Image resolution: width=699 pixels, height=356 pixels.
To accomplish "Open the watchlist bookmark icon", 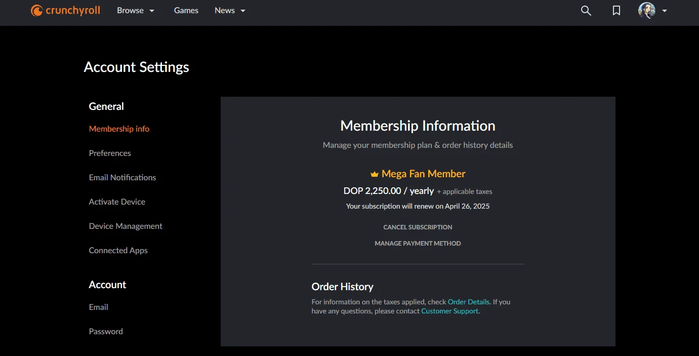I will [616, 11].
